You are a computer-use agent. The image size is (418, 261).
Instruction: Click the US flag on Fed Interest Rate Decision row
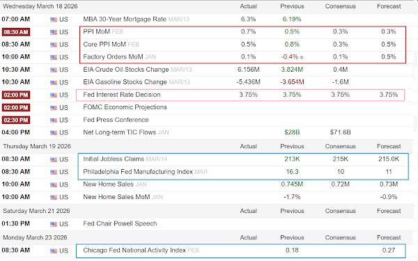point(54,95)
